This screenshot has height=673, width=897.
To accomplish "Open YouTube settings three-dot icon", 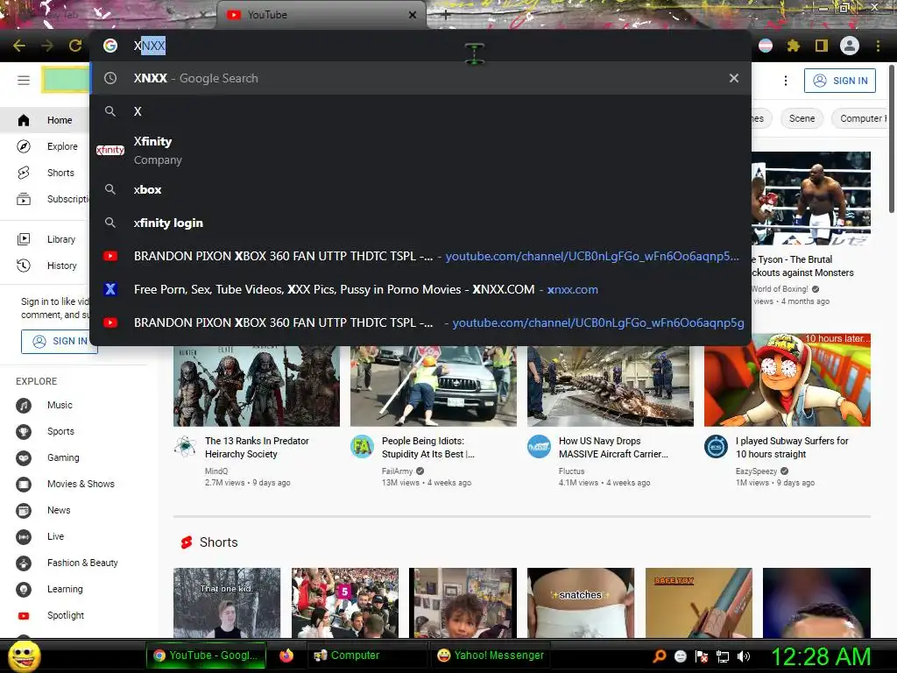I will pyautogui.click(x=786, y=81).
